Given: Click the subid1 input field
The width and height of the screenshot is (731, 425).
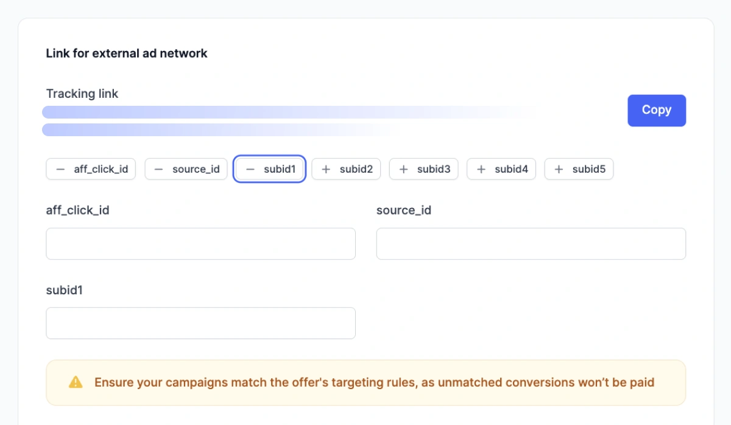Looking at the screenshot, I should pos(201,323).
